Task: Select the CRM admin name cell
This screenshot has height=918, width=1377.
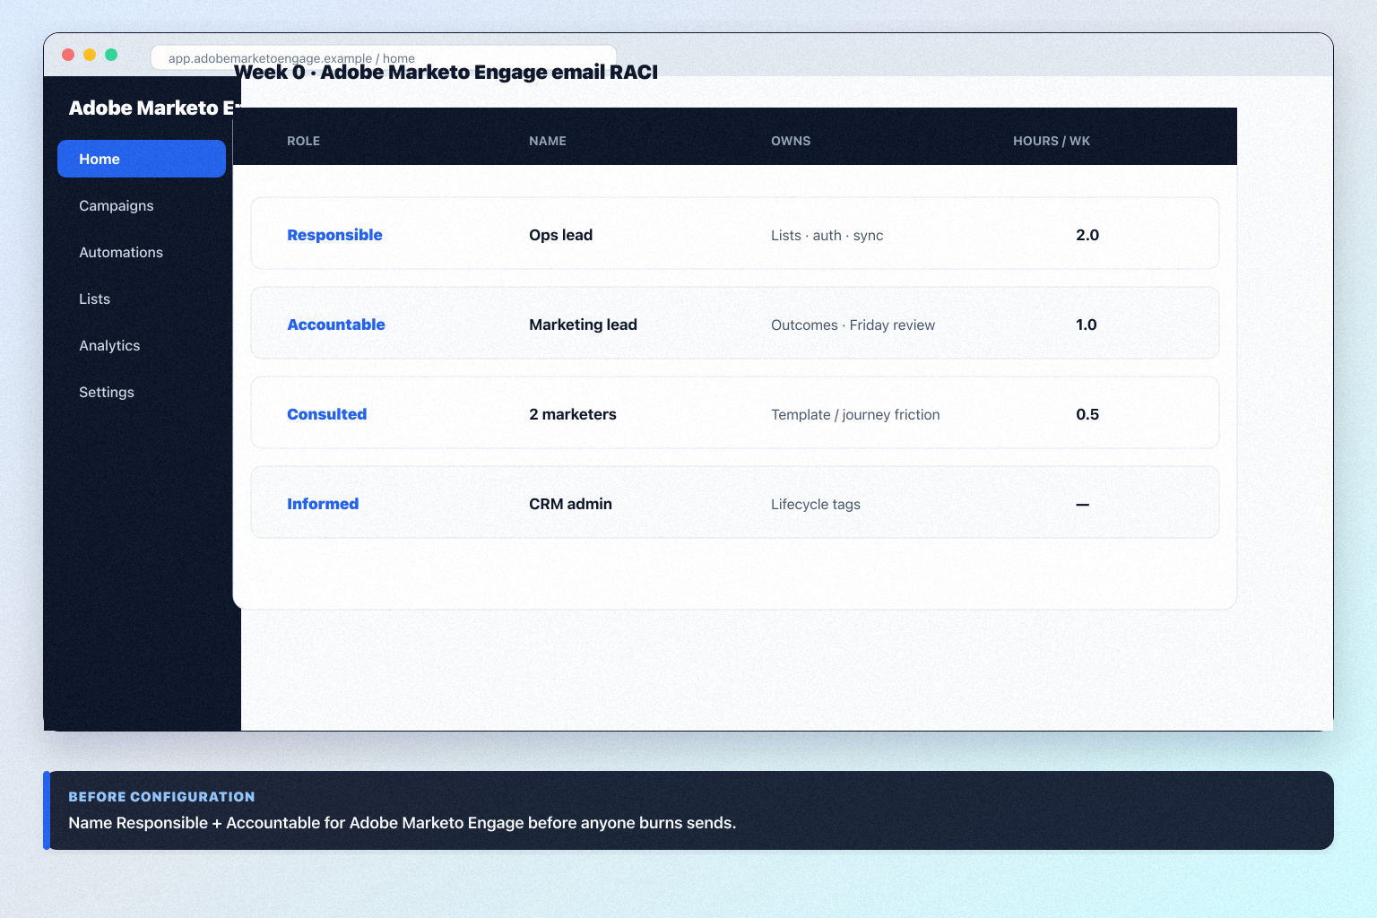Action: point(570,504)
